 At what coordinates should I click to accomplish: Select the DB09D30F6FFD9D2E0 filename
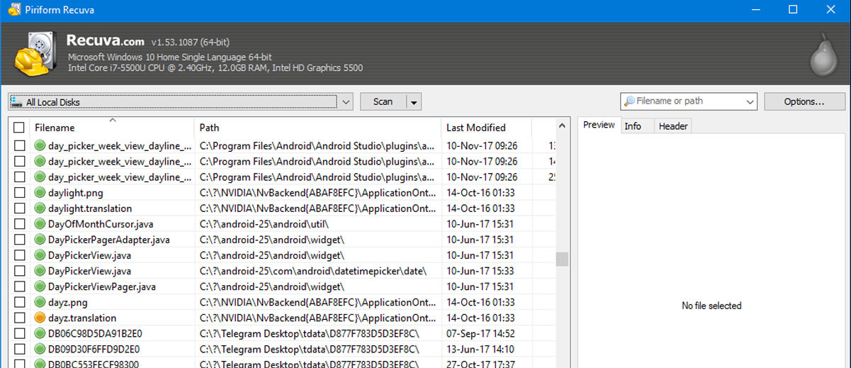click(94, 349)
